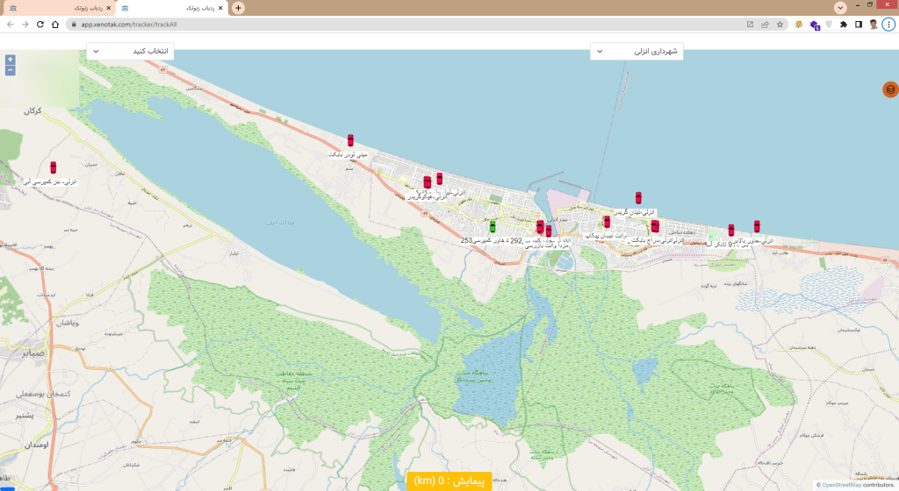
Task: Expand the انتخاب کنید dropdown
Action: pos(130,52)
